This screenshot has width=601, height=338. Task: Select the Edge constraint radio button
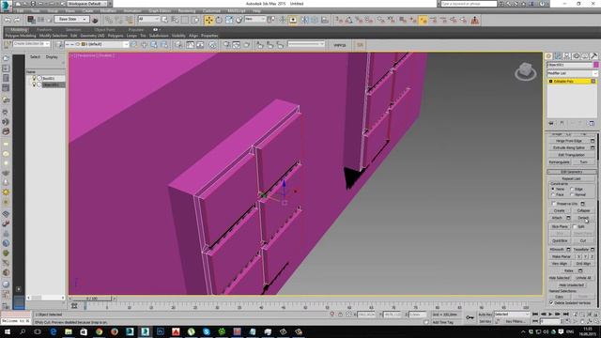572,189
